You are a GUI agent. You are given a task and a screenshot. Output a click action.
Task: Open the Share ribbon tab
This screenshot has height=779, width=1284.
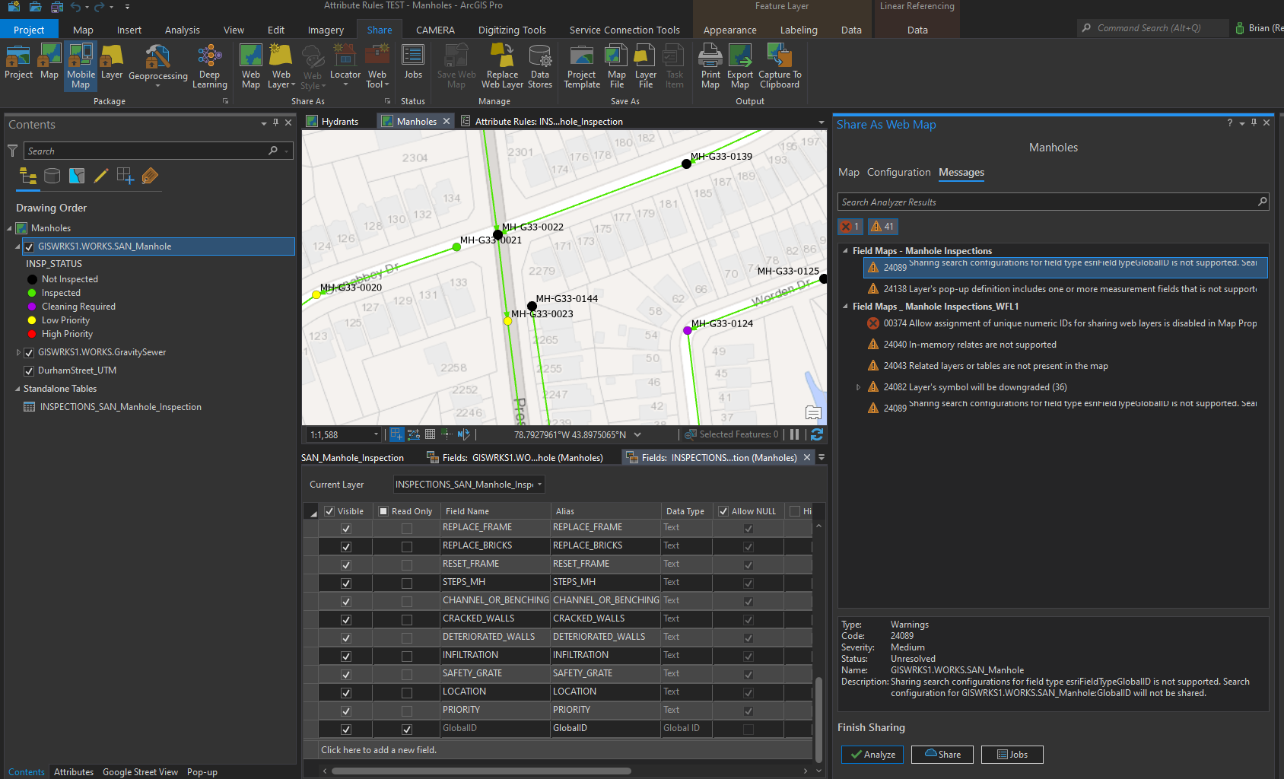380,30
